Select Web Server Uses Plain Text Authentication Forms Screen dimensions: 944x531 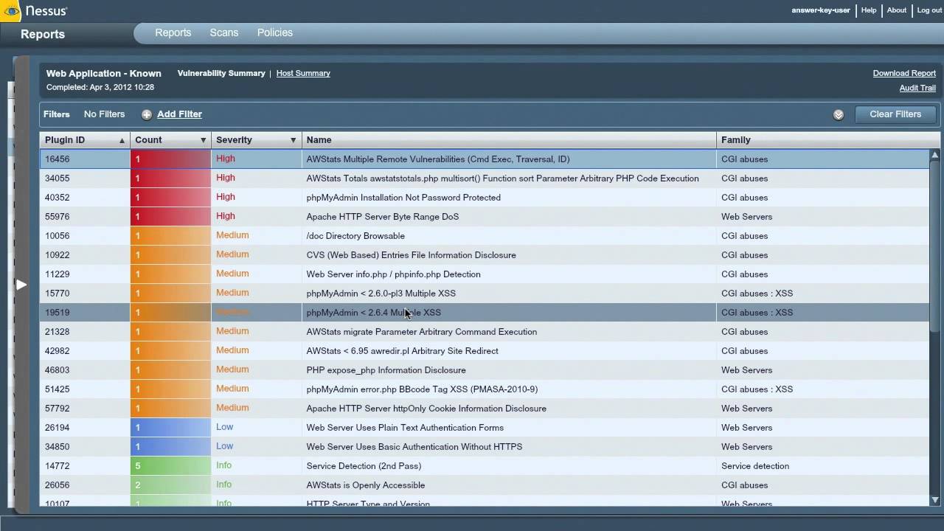(x=485, y=428)
